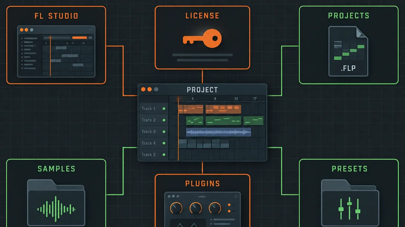Select the Track 4 label
Image resolution: width=405 pixels, height=227 pixels.
click(x=148, y=143)
